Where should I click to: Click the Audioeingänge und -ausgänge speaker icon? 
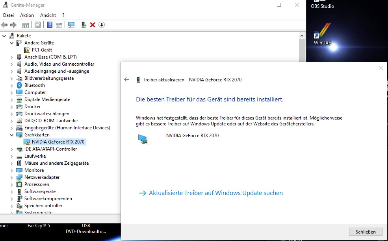coord(19,71)
